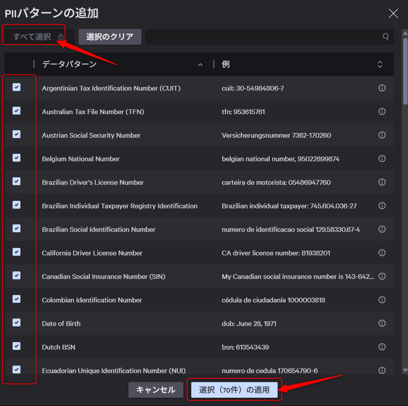The image size is (408, 406).
Task: Toggle Belgium National Number checkbox
Action: [16, 158]
